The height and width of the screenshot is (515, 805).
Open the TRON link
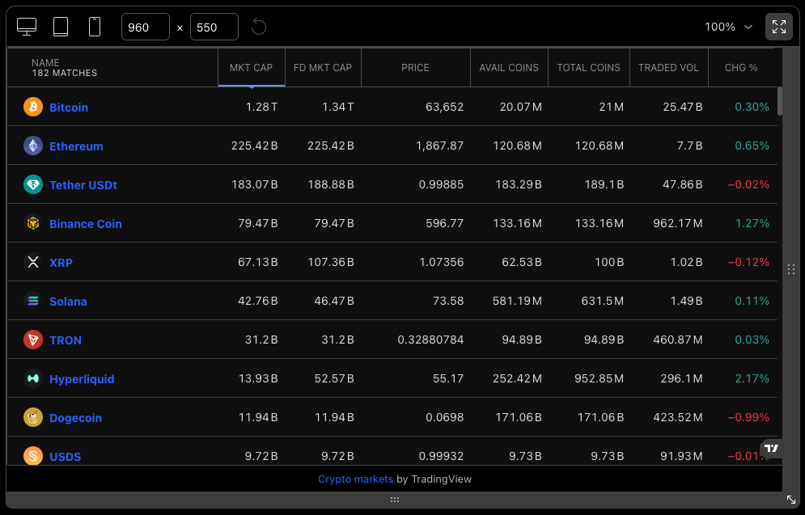(x=66, y=340)
